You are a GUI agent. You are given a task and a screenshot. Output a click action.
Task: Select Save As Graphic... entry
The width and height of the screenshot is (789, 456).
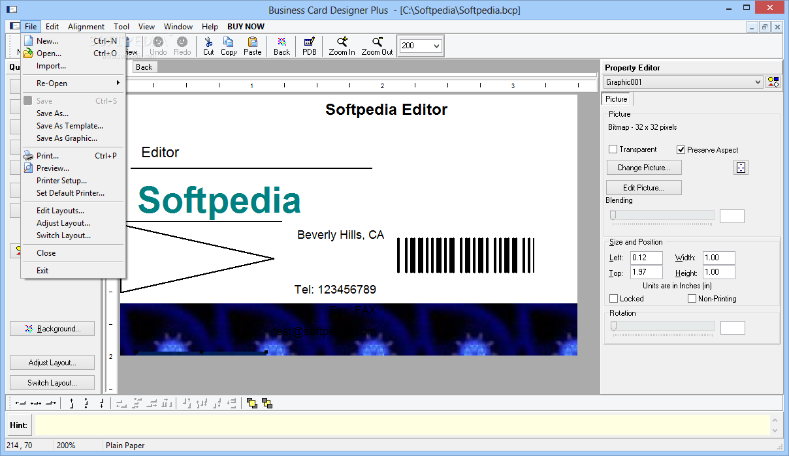coord(73,138)
